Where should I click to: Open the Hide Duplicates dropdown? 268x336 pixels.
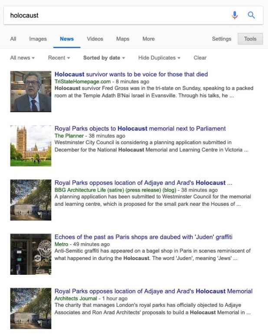[159, 58]
